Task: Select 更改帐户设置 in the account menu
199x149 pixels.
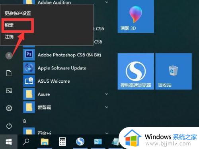Action: click(x=18, y=13)
